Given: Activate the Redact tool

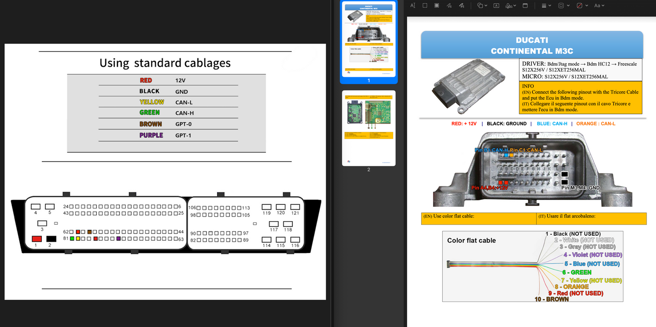Looking at the screenshot, I should pos(437,5).
